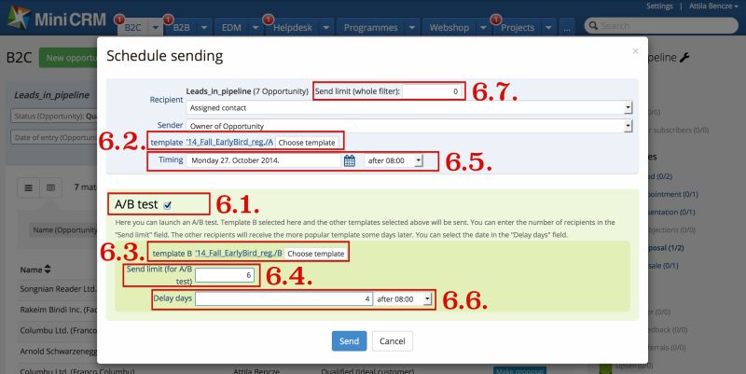Click Send limit for A/B test field
The height and width of the screenshot is (374, 746).
[x=225, y=275]
